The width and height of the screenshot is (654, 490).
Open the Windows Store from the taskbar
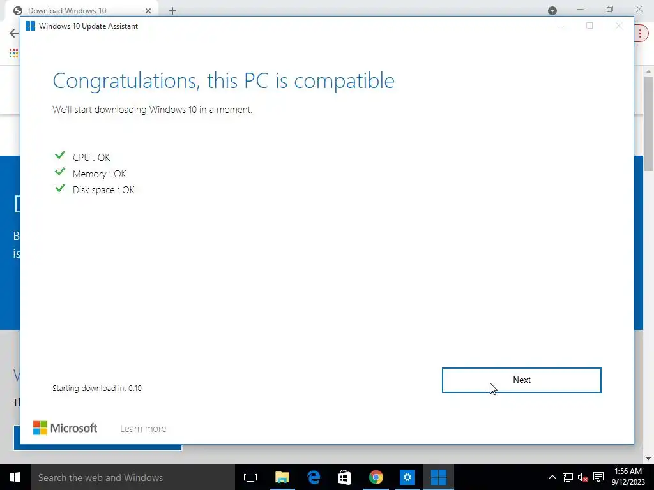344,477
